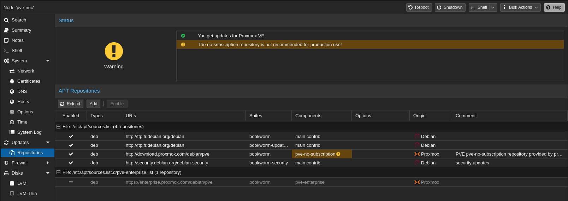The image size is (568, 201).
Task: Click the Updates refresh icon
Action: pyautogui.click(x=6, y=143)
